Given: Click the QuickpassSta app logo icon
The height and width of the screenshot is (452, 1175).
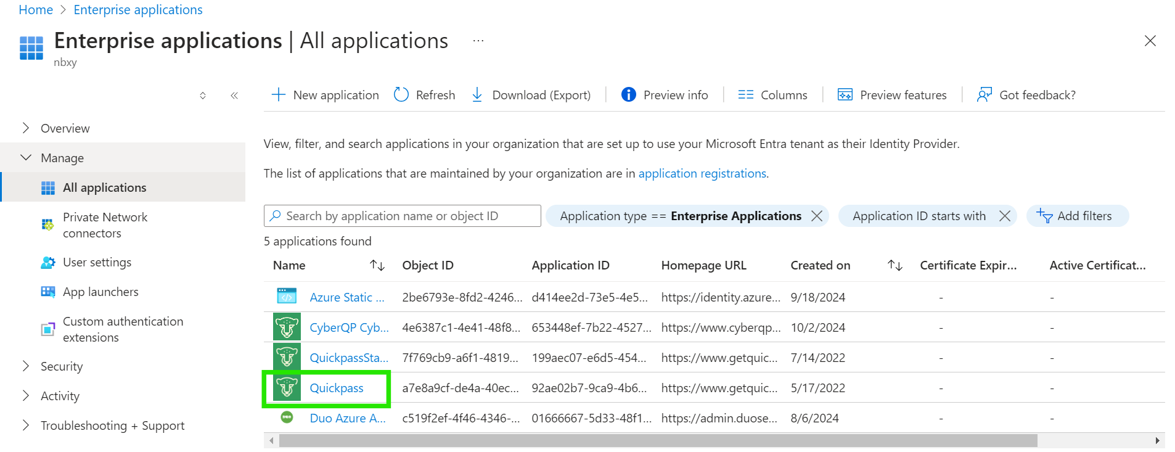Looking at the screenshot, I should coord(287,357).
